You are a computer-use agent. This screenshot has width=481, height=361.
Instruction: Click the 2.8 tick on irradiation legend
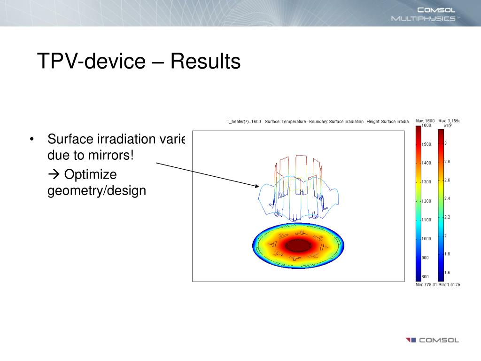[x=447, y=162]
